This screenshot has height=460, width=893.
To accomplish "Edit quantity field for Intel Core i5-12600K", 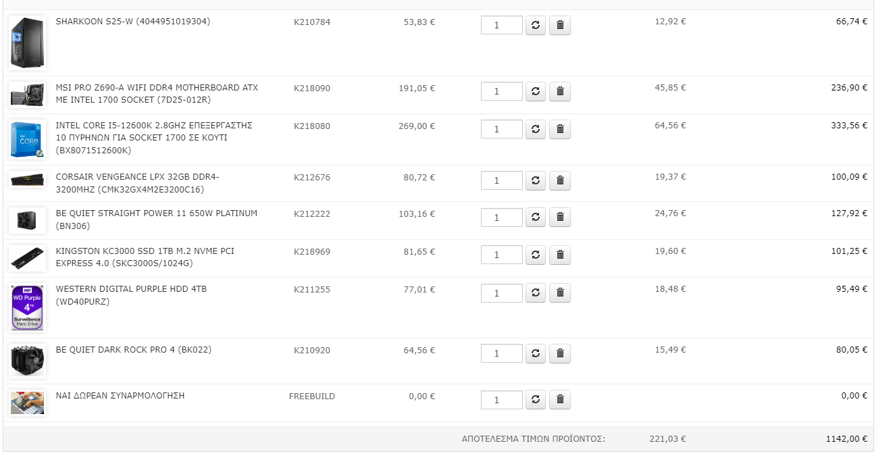I will click(502, 129).
